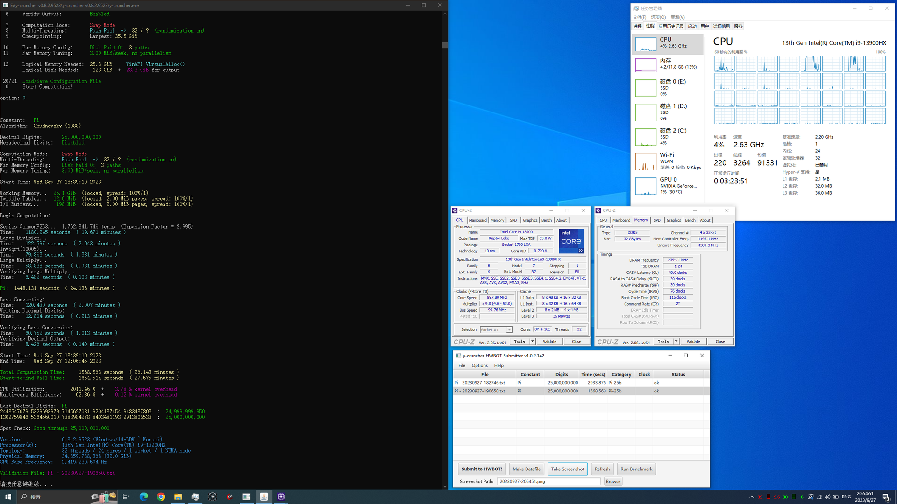Screen dimensions: 897x504
Task: Focus the Screenshot Path input field
Action: tap(548, 482)
